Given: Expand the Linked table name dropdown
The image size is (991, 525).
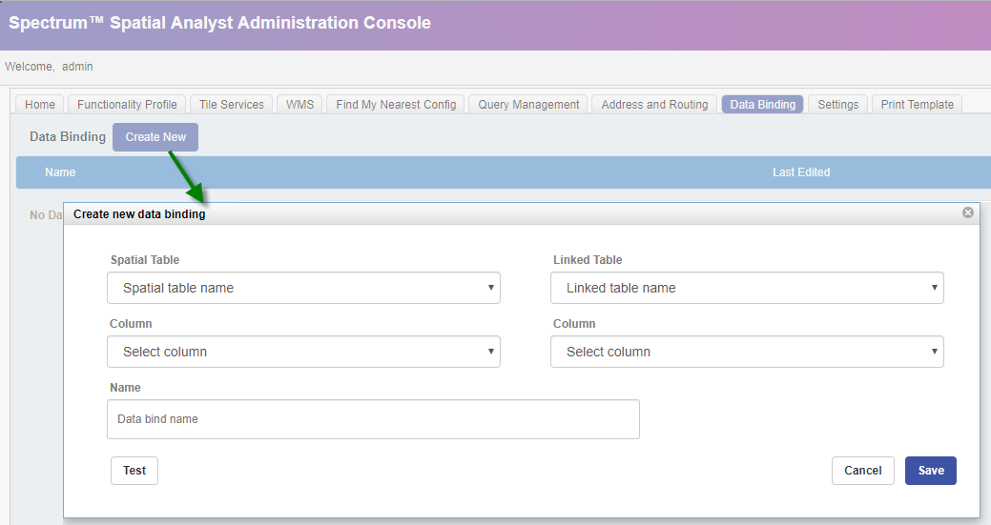Looking at the screenshot, I should point(747,288).
